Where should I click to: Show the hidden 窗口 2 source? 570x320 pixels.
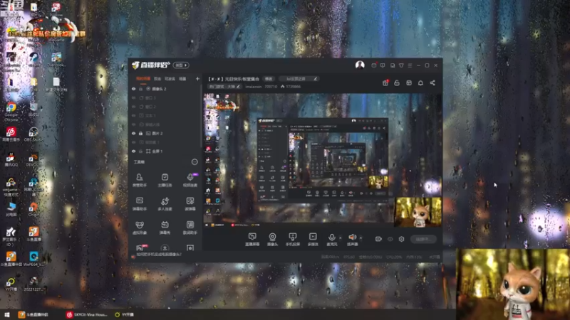pyautogui.click(x=133, y=107)
